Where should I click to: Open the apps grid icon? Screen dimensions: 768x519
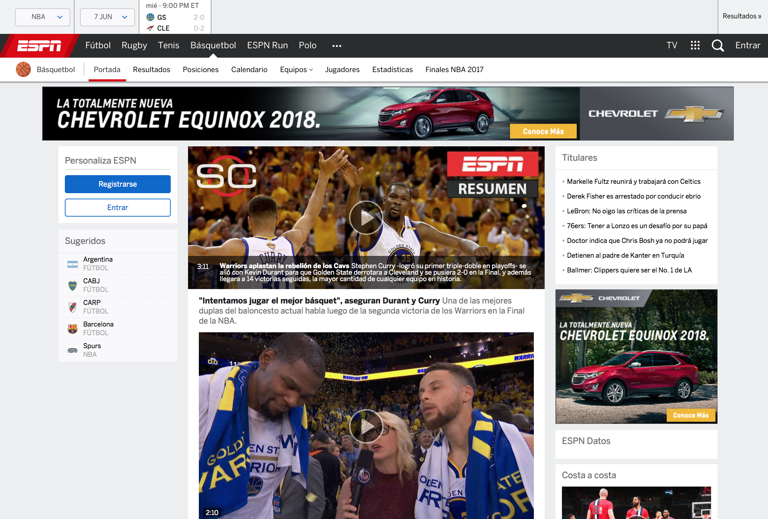tap(695, 45)
